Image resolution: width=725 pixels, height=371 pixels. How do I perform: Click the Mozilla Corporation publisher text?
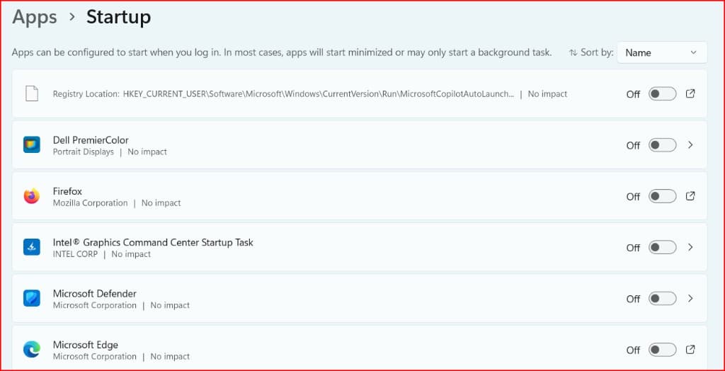(x=90, y=203)
